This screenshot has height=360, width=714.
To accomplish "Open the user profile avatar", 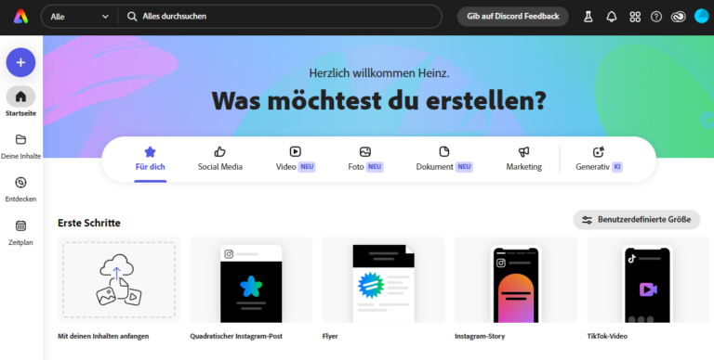I will [x=702, y=17].
